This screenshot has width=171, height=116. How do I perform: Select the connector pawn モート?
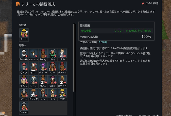[x=24, y=35]
